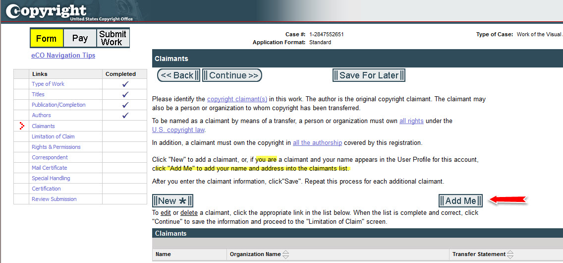Click the Add Me button

point(460,200)
